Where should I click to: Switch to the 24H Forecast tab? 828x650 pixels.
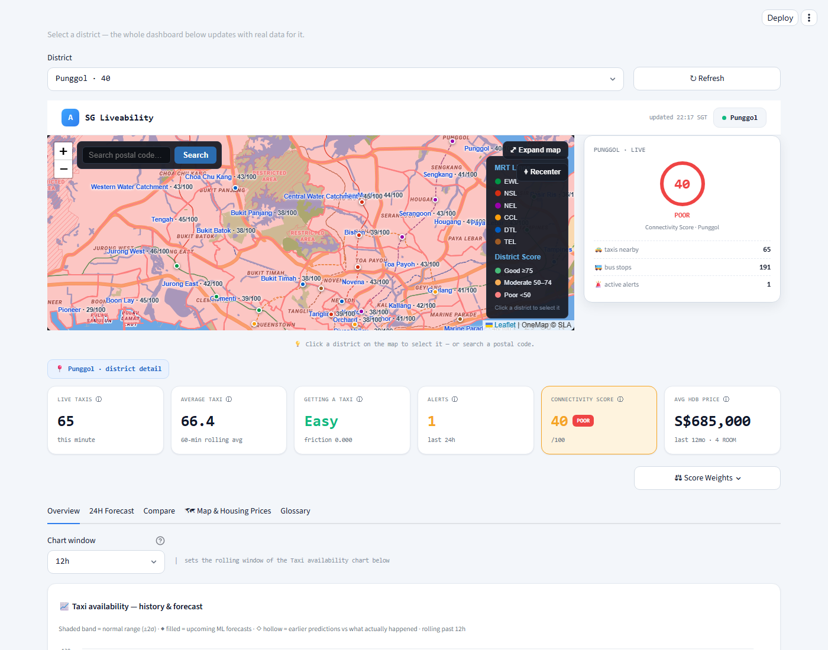tap(111, 511)
